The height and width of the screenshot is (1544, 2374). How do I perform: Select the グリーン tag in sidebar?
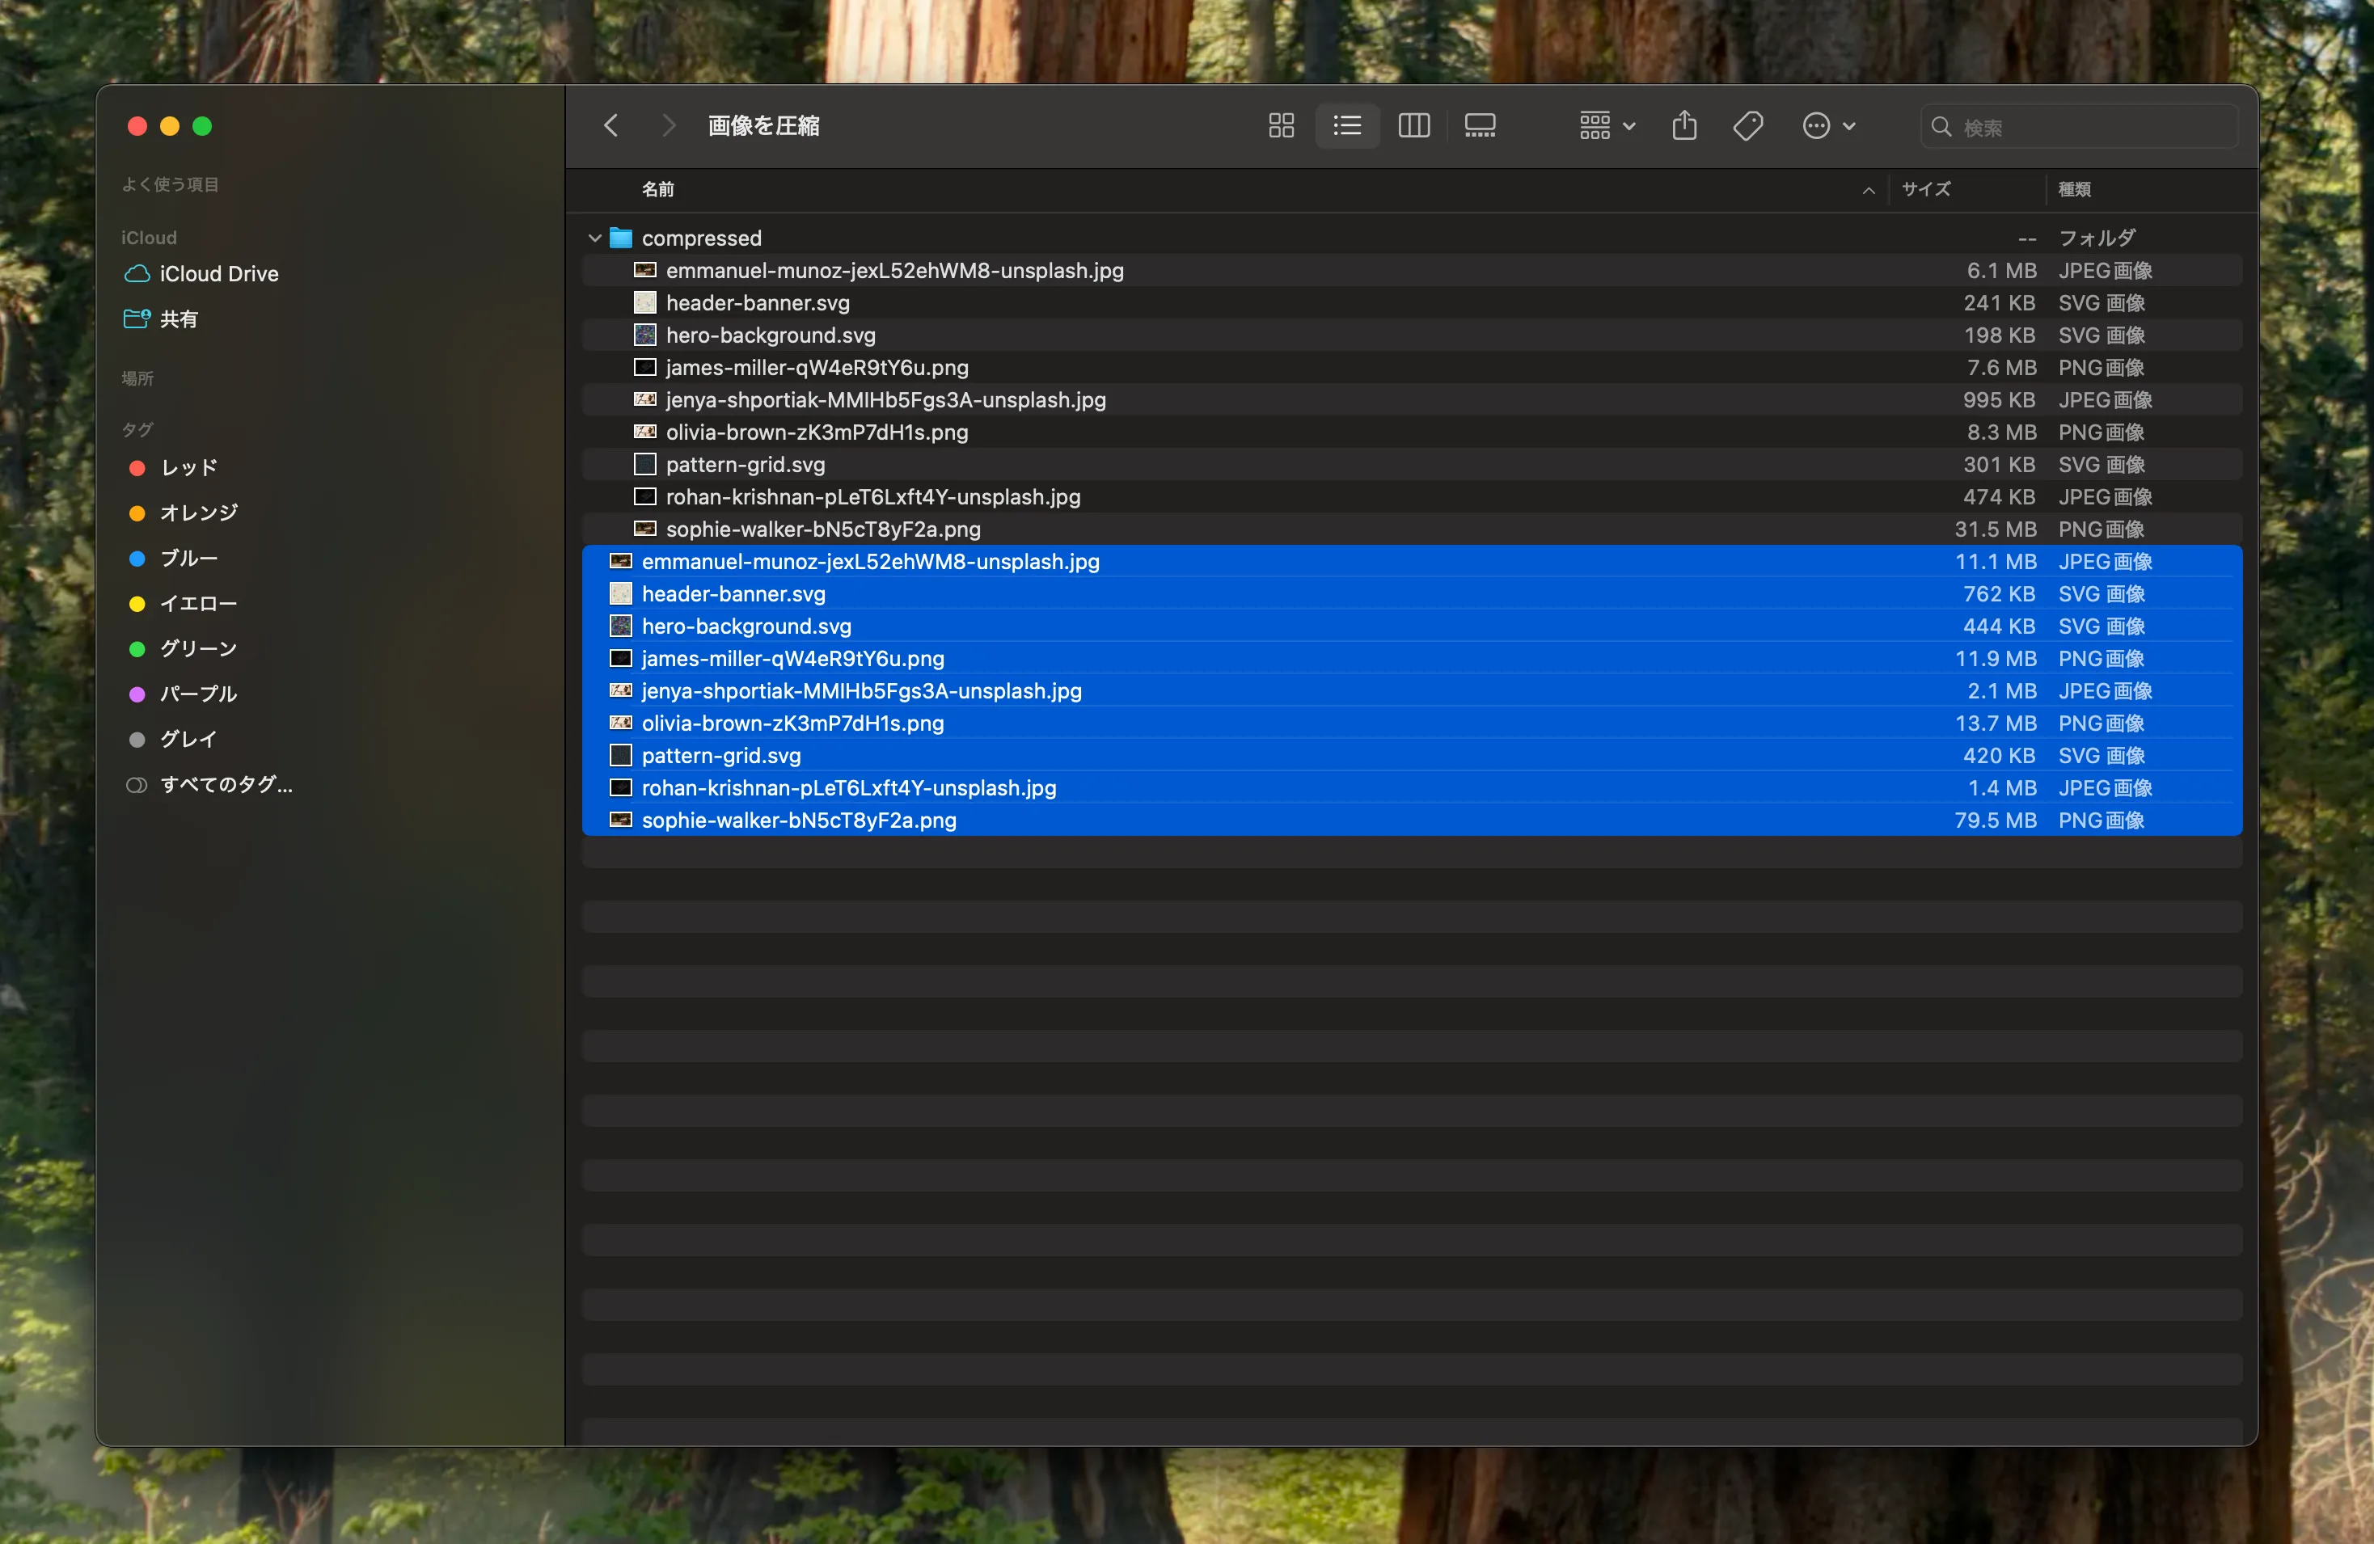coord(184,648)
